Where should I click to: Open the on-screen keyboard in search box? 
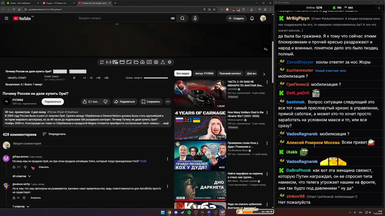[x=173, y=18]
